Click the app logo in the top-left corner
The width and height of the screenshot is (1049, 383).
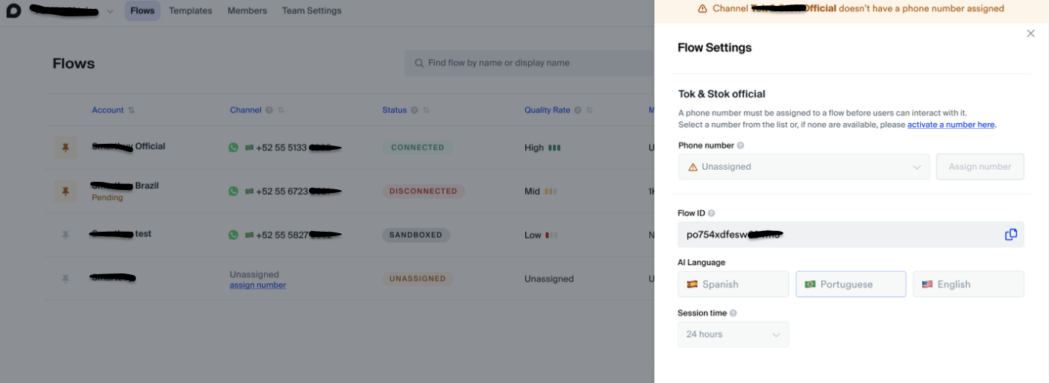tap(13, 11)
